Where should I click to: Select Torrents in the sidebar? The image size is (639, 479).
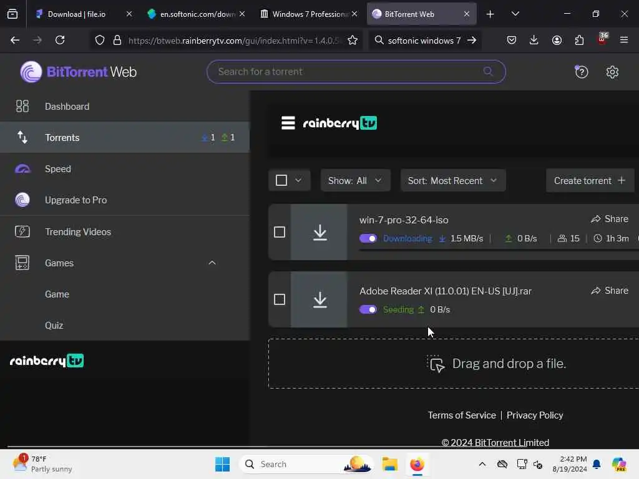[x=125, y=138]
